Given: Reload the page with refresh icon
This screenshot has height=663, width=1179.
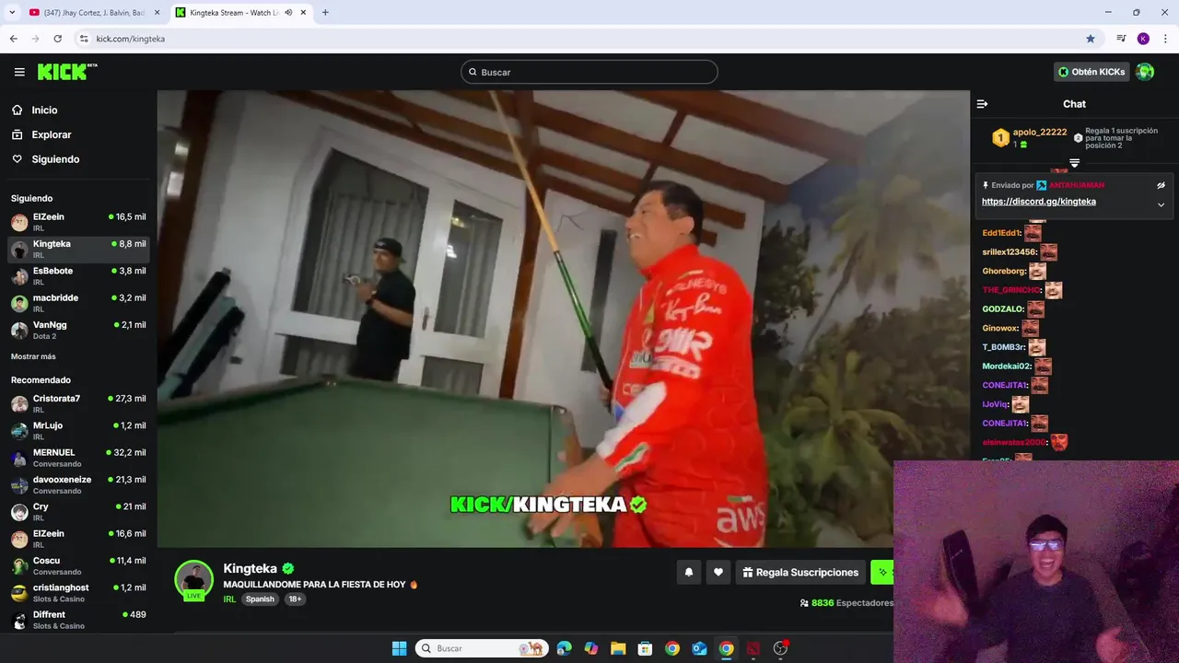Looking at the screenshot, I should (x=57, y=39).
